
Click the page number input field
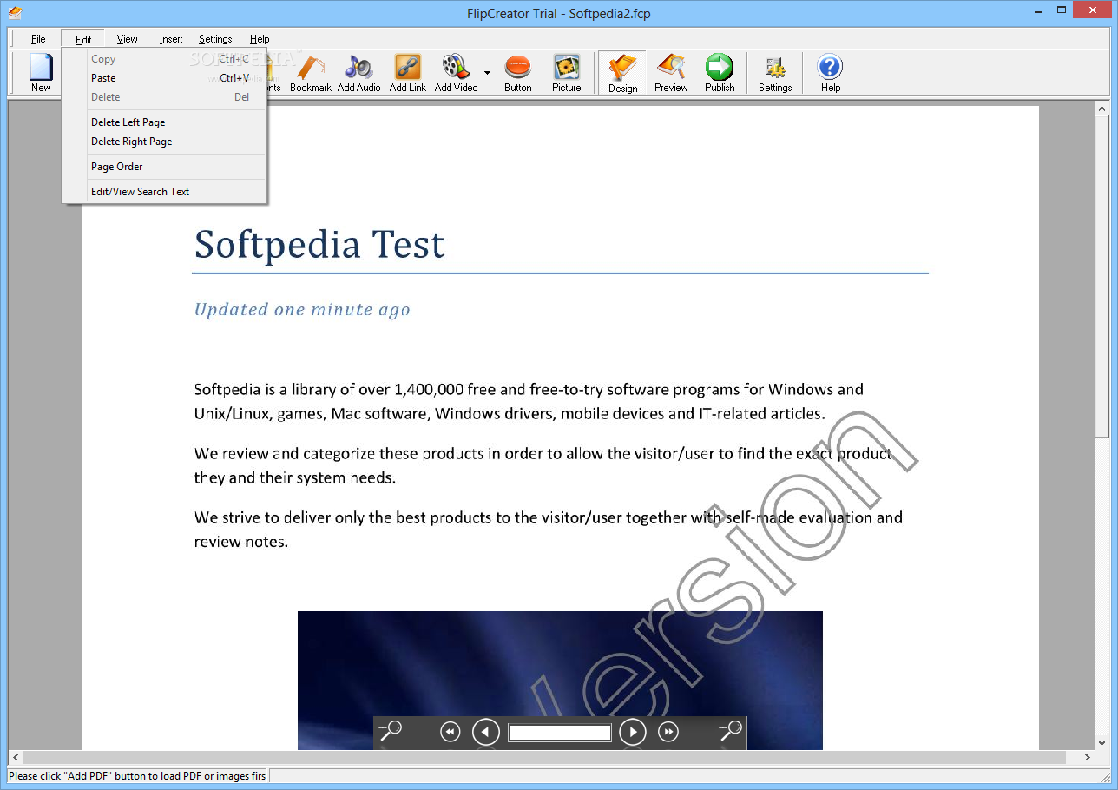pyautogui.click(x=560, y=733)
